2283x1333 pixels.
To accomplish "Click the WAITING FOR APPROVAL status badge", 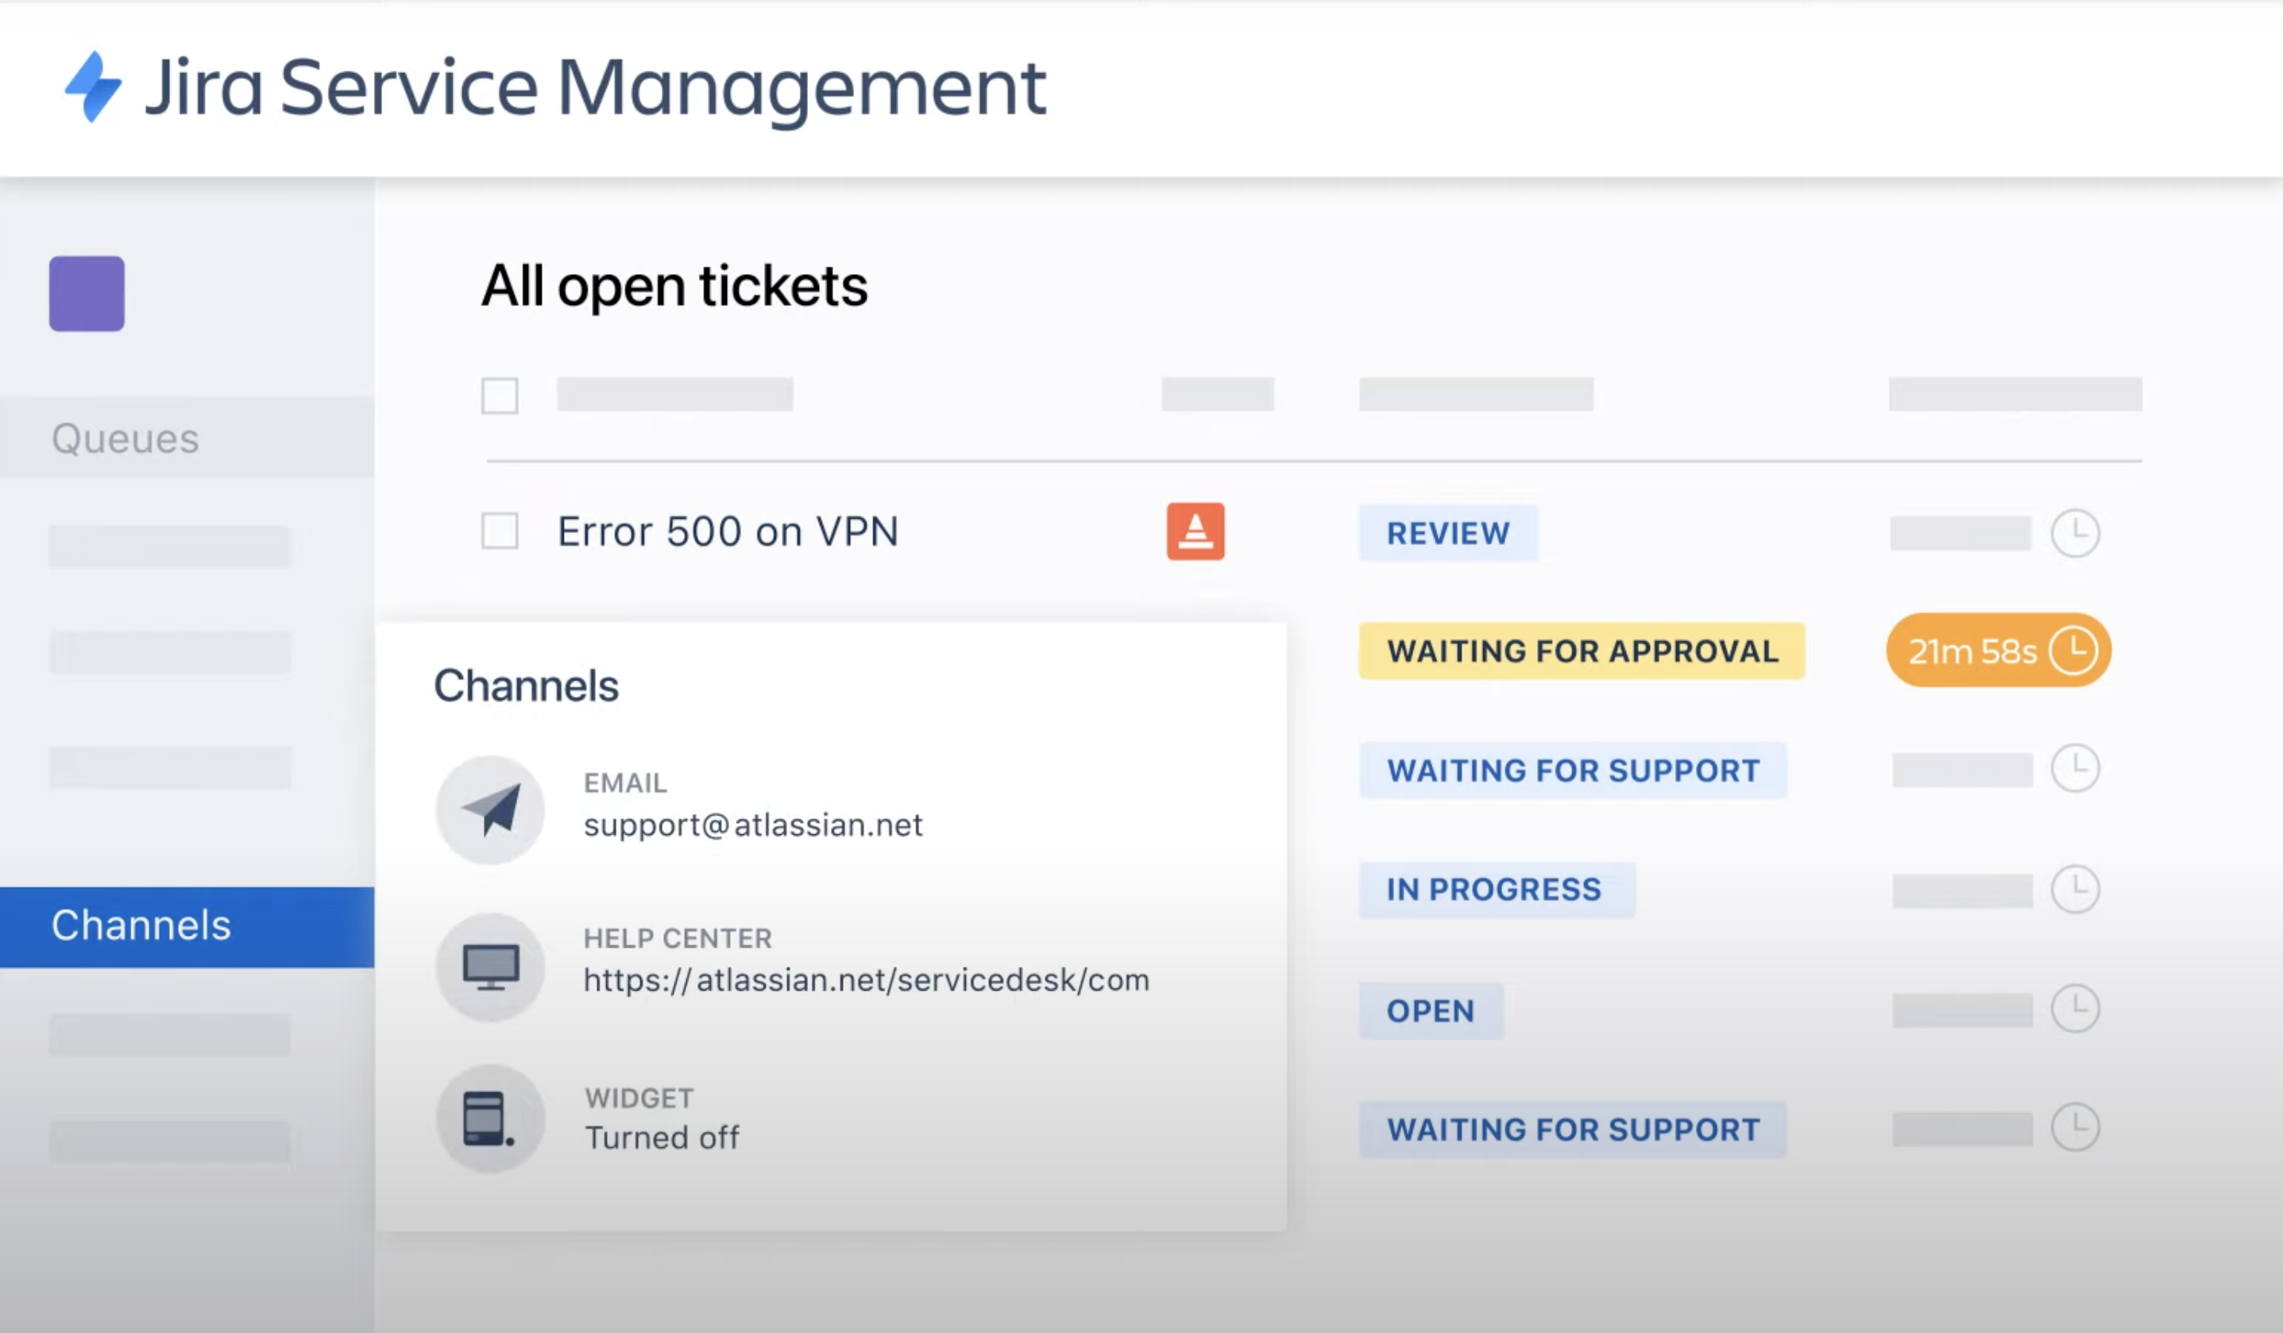I will point(1582,651).
